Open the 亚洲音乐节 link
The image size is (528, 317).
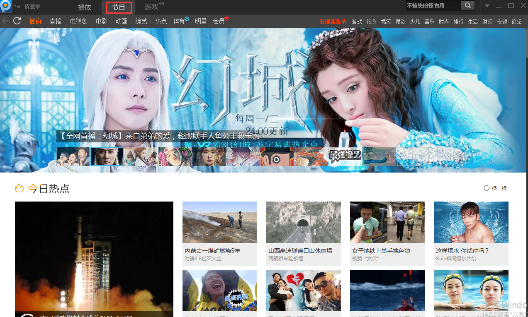pos(333,22)
